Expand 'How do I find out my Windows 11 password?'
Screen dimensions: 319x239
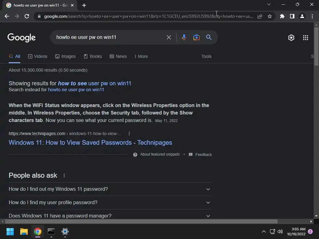pos(110,189)
